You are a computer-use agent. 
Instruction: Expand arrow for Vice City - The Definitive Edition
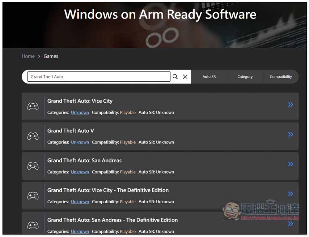click(290, 194)
